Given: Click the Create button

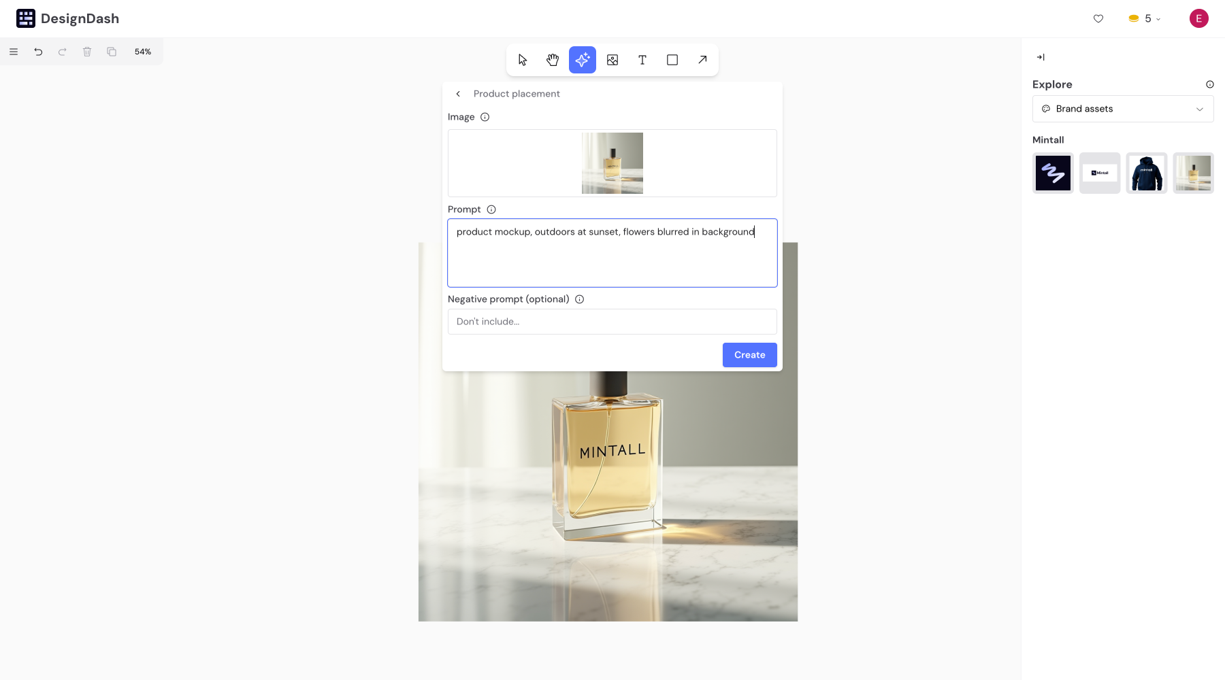Looking at the screenshot, I should [x=750, y=355].
